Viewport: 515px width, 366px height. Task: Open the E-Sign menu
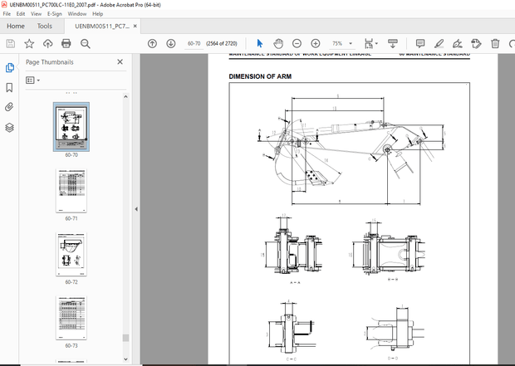(x=55, y=14)
